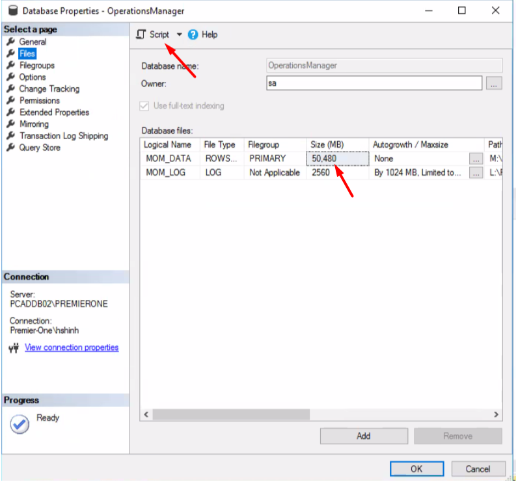Viewport: 518px width, 482px height.
Task: Click the PCADDB02\PREMIERONE server text
Action: click(x=59, y=304)
